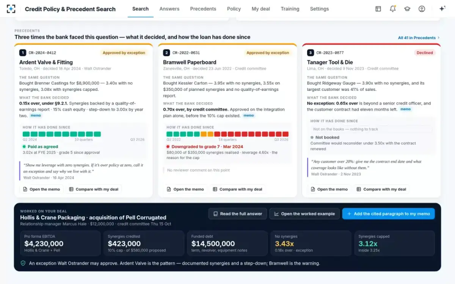
Task: Click the graduation cap icon
Action: coord(407,9)
